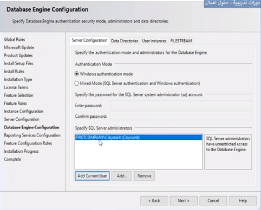Image resolution: width=261 pixels, height=210 pixels.
Task: Click Global Rules step in sidebar
Action: pos(15,39)
